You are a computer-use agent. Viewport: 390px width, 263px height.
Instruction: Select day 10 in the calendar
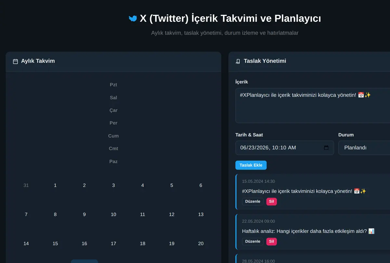pyautogui.click(x=113, y=214)
